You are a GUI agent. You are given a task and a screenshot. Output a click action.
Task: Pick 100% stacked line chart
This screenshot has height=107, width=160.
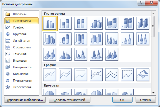point(81,75)
